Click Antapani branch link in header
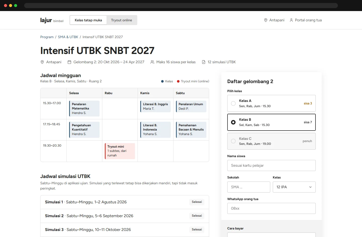Viewport: 362px width, 237px height. [x=274, y=20]
